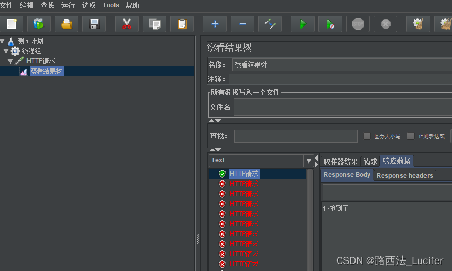Viewport: 452px width, 271px height.
Task: Click the green Start run icon
Action: point(303,24)
